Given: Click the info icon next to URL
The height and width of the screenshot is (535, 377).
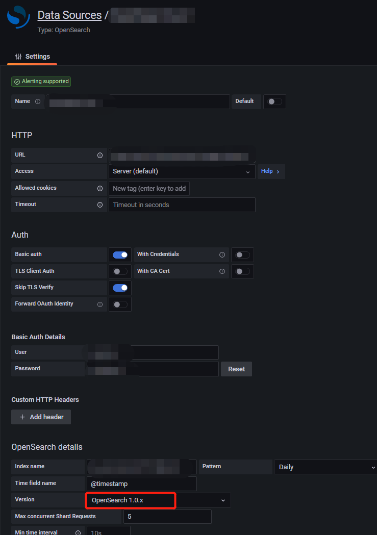Looking at the screenshot, I should pyautogui.click(x=100, y=155).
